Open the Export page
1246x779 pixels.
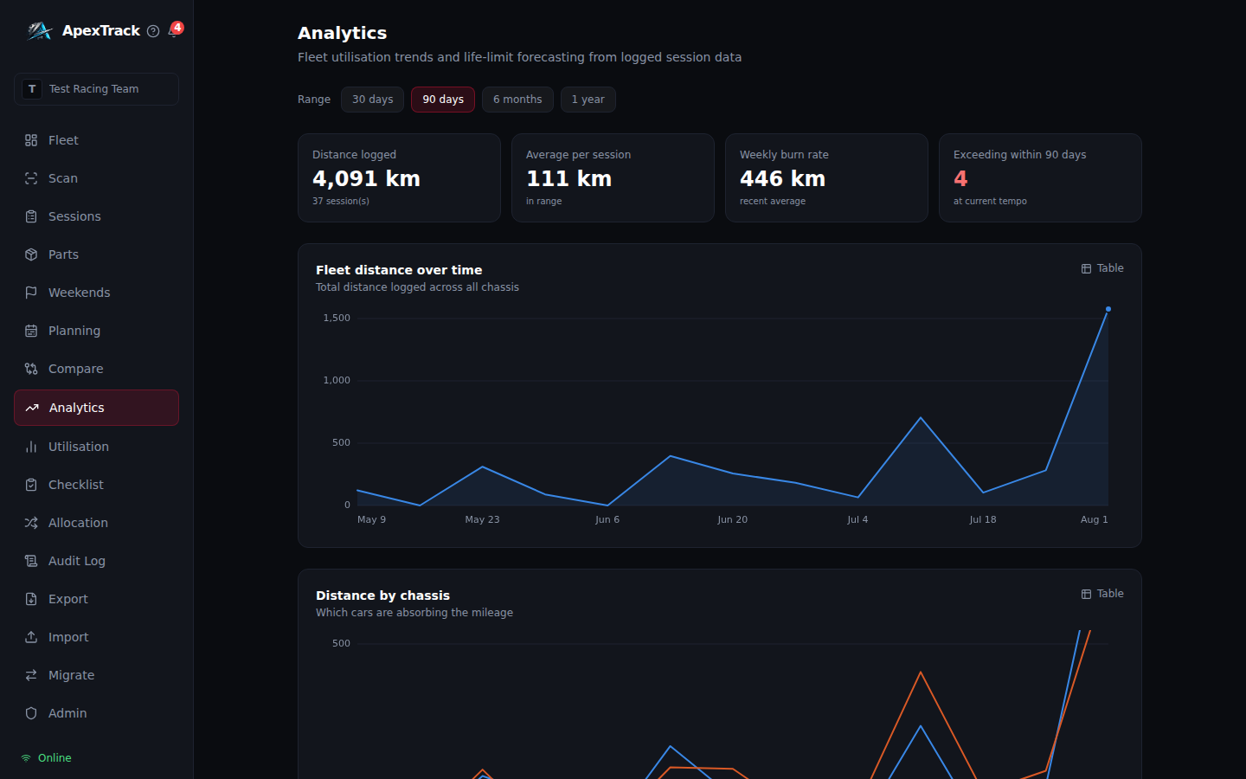[96, 599]
